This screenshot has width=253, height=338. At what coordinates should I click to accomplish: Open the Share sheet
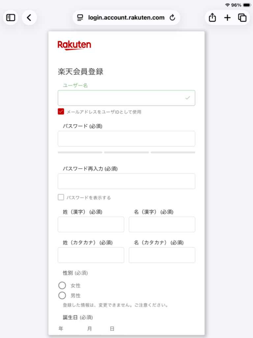(212, 18)
